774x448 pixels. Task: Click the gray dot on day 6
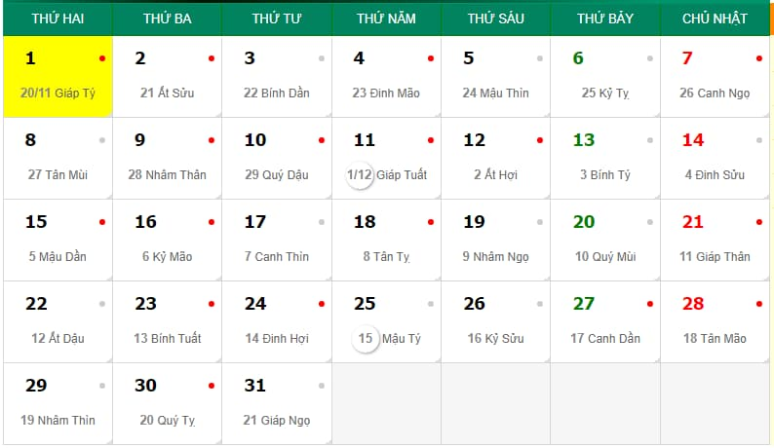pyautogui.click(x=649, y=58)
